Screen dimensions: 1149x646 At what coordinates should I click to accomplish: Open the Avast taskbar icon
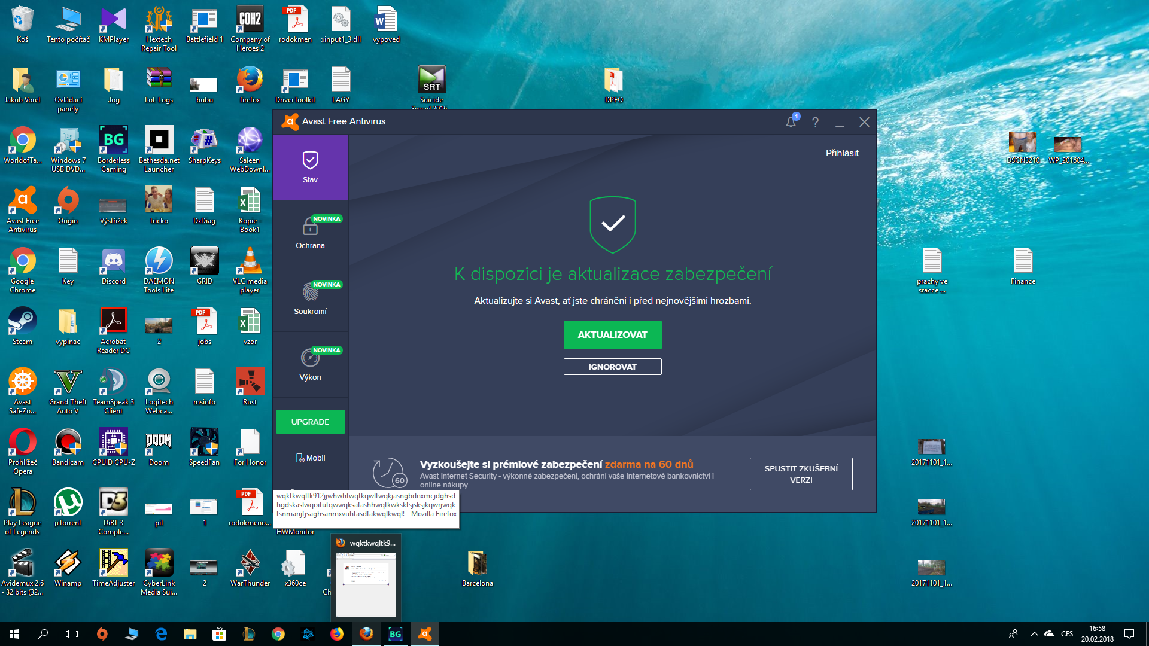(x=425, y=634)
